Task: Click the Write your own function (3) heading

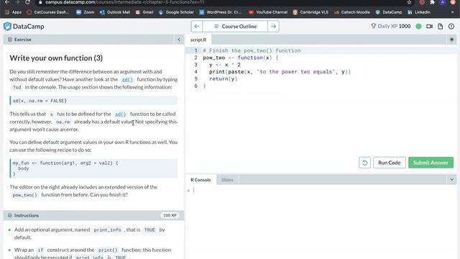Action: 56,58
